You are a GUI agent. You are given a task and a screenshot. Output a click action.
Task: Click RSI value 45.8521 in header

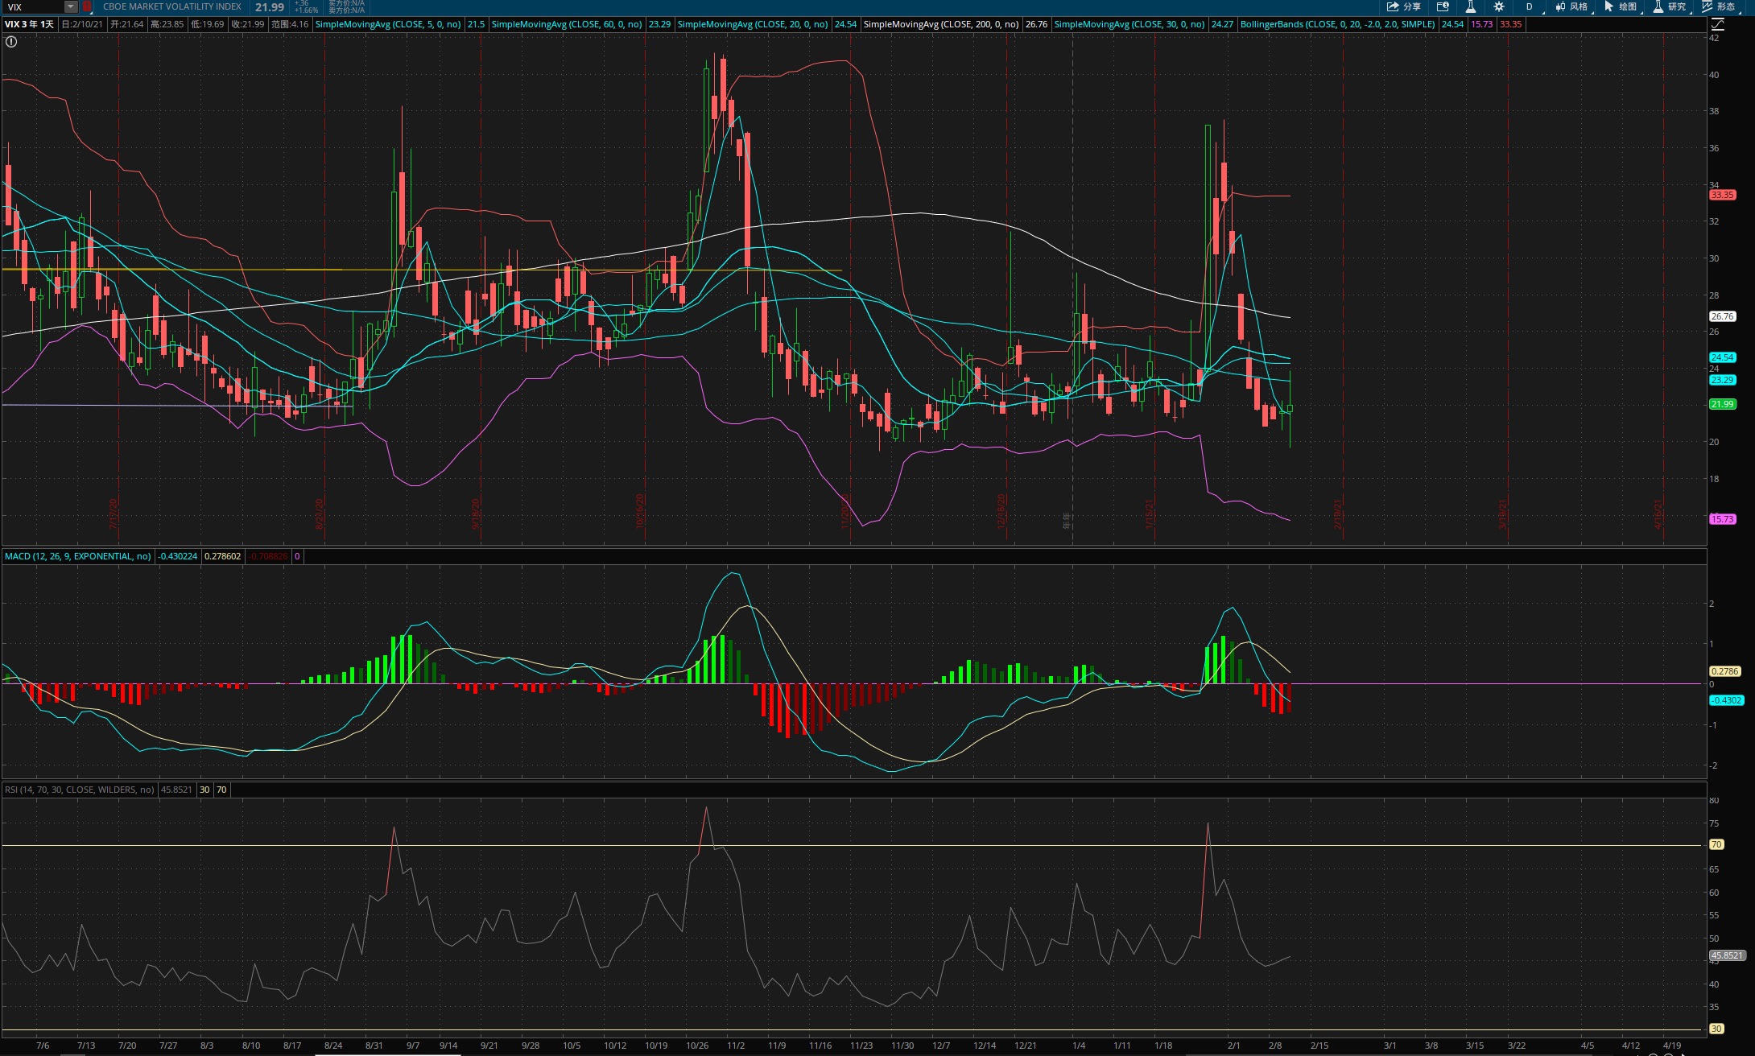[x=176, y=790]
